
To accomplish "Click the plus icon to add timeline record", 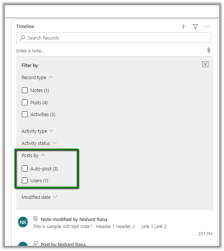I will click(x=183, y=27).
